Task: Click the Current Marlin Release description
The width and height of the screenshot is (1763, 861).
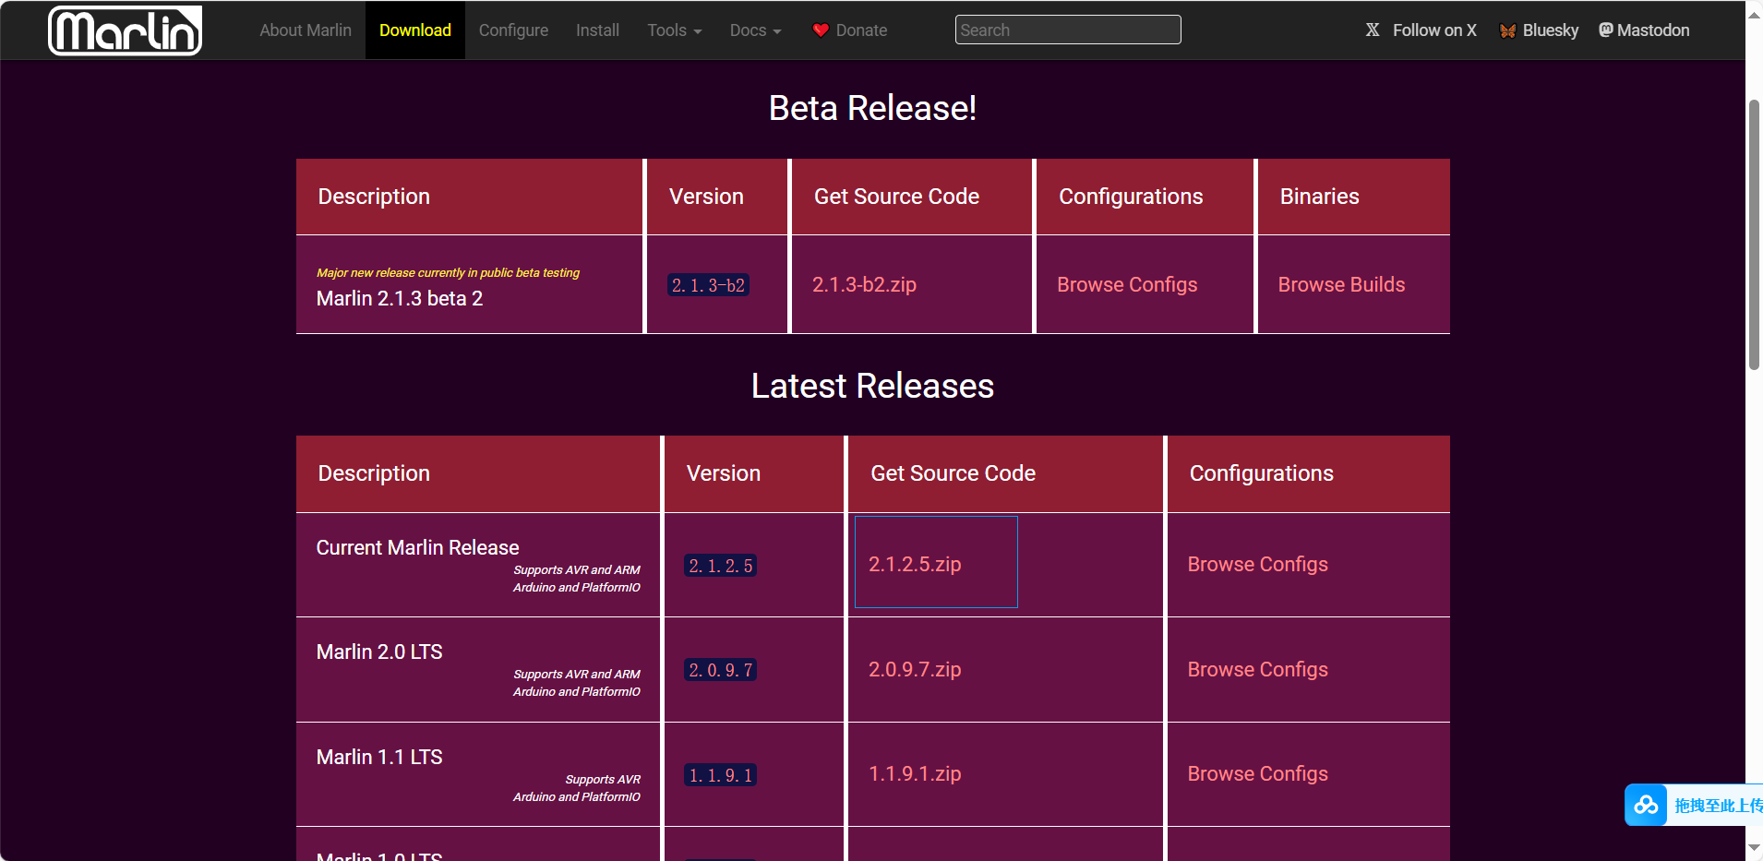Action: [x=417, y=547]
